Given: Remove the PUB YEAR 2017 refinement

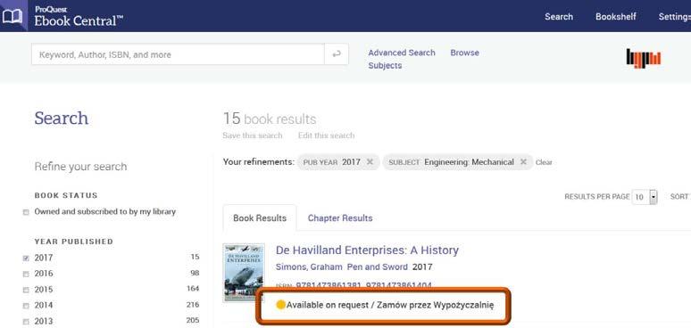Looking at the screenshot, I should (370, 162).
